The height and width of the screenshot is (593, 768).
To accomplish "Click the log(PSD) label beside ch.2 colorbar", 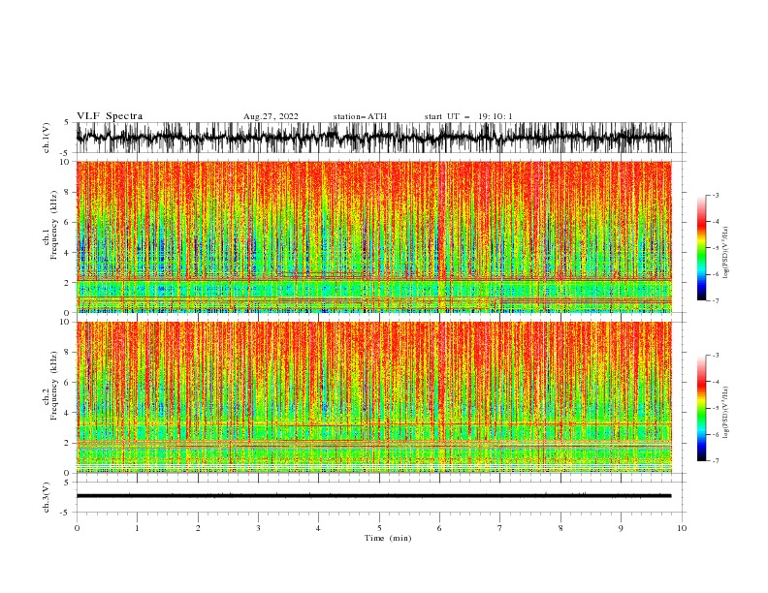I will [x=725, y=413].
